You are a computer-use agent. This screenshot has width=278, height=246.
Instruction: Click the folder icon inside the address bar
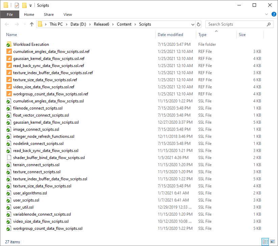tap(40, 24)
